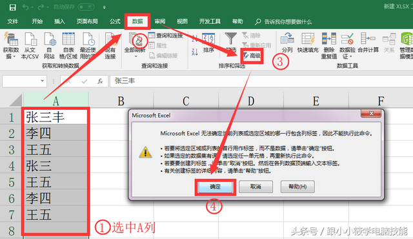Open the 数据验证 dropdown

pos(347,46)
